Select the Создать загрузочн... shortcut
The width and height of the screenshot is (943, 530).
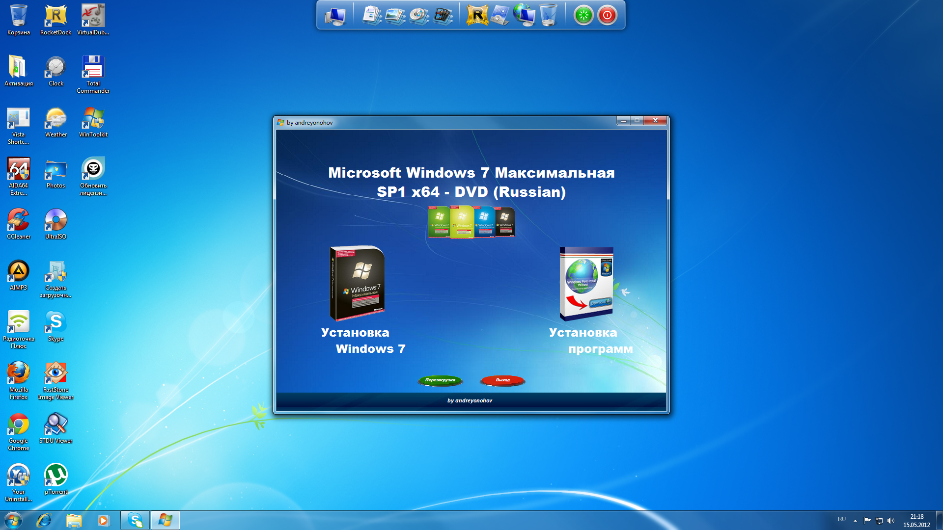pyautogui.click(x=55, y=279)
